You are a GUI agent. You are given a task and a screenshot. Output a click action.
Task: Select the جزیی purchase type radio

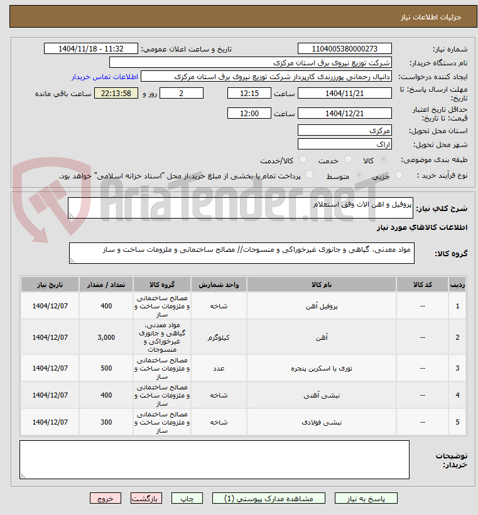coord(399,175)
